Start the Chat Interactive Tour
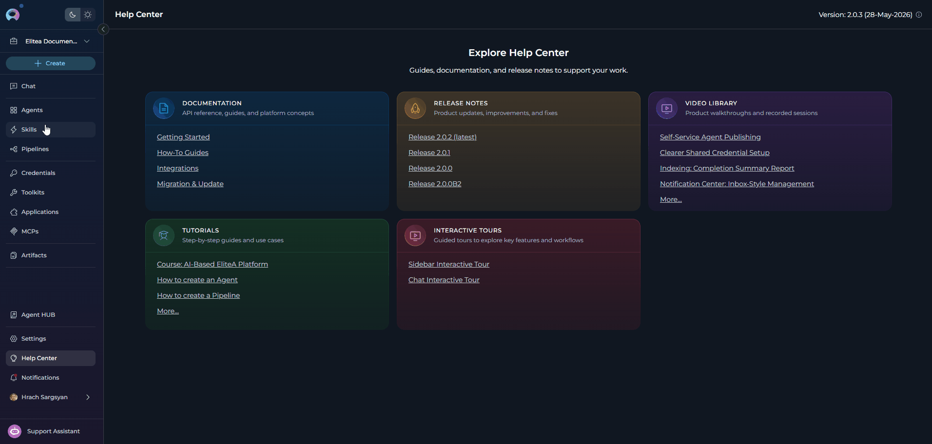932x444 pixels. coord(444,280)
